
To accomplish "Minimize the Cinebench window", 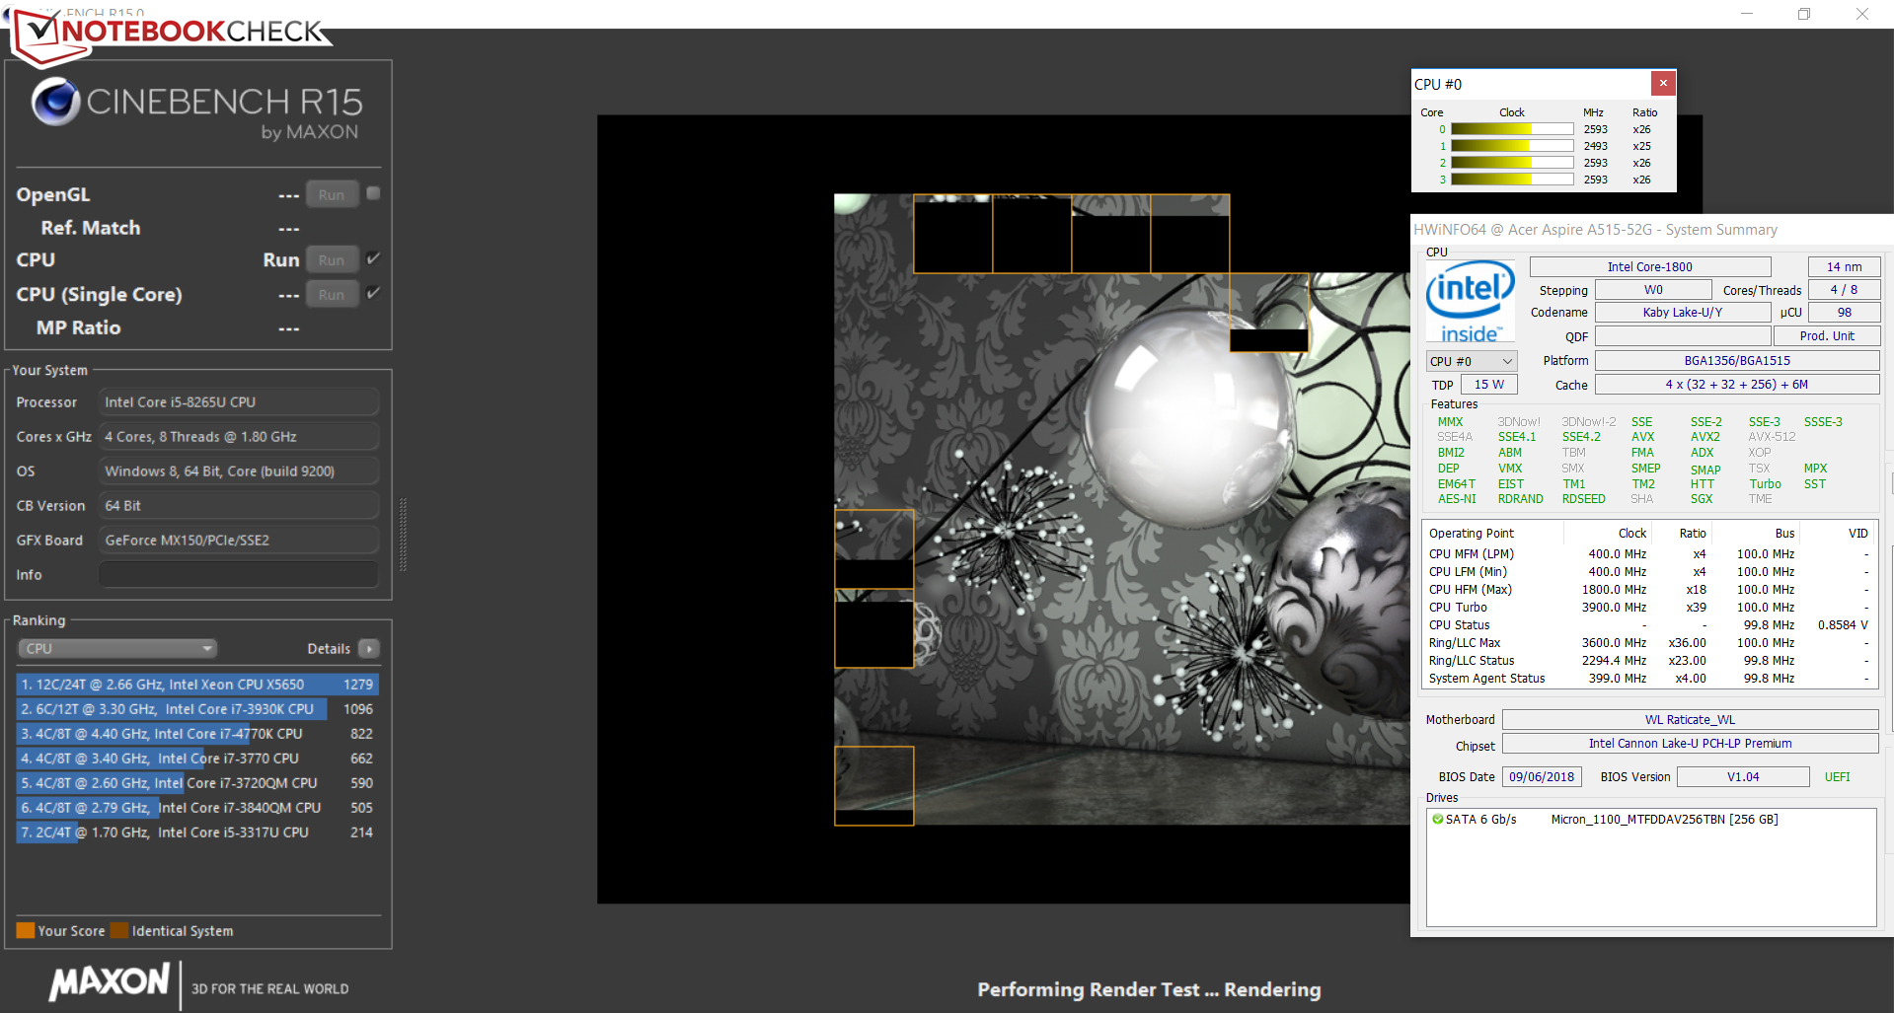I will pos(1746,14).
